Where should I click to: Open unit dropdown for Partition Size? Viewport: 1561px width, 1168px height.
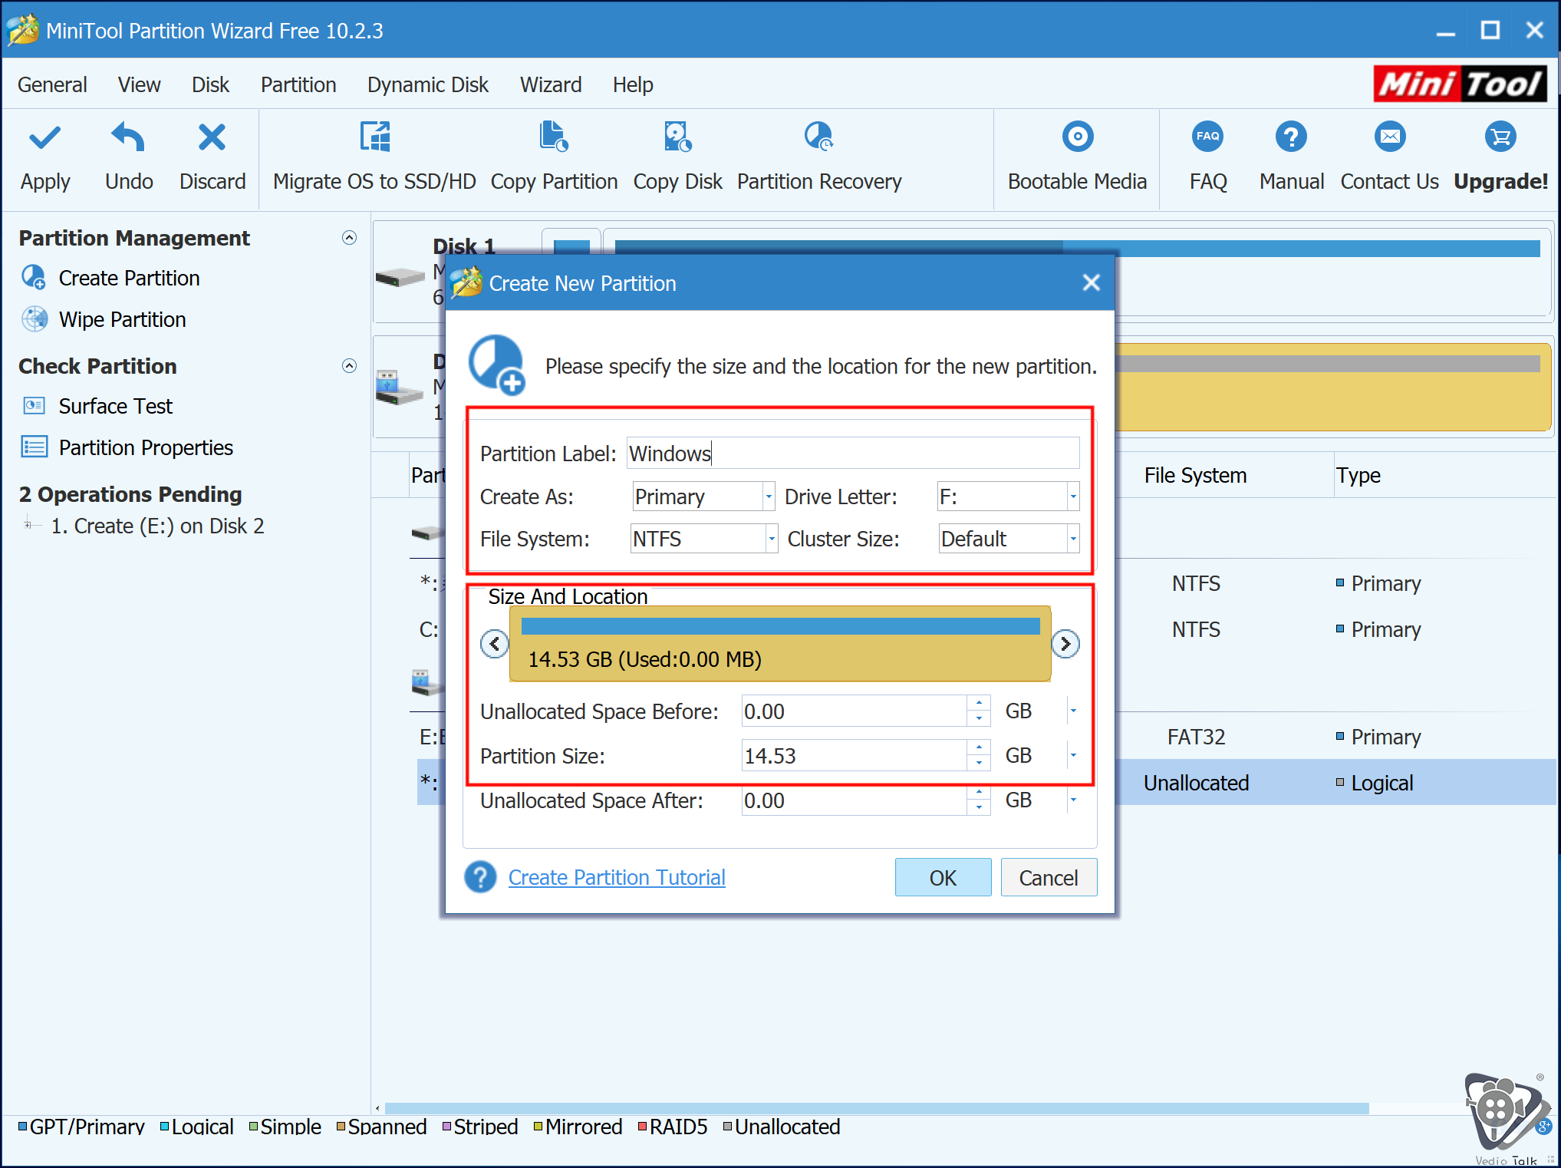tap(1073, 755)
